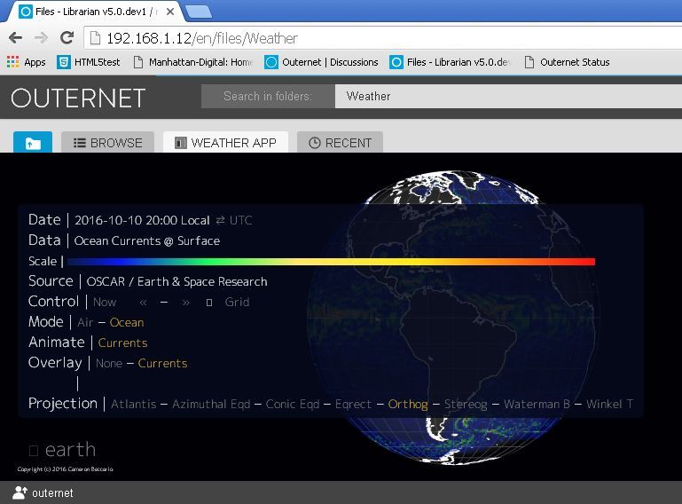Set Overlay to Currents
682x504 pixels.
coord(162,364)
